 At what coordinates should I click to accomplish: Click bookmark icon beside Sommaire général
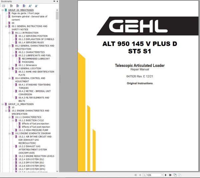pos(9,17)
